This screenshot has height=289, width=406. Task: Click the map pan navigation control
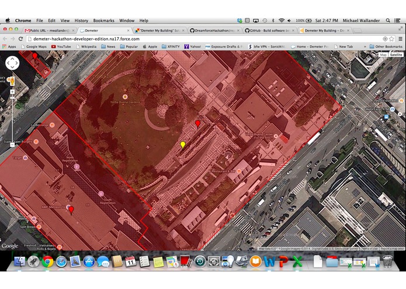(x=12, y=63)
